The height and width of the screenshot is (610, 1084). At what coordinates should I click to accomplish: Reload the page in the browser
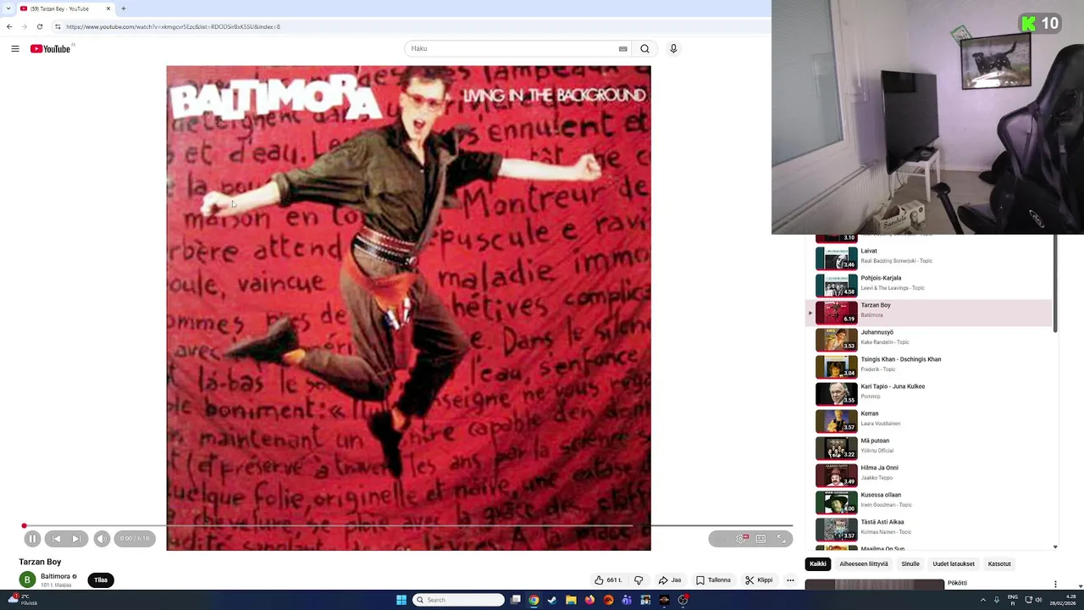pyautogui.click(x=39, y=26)
